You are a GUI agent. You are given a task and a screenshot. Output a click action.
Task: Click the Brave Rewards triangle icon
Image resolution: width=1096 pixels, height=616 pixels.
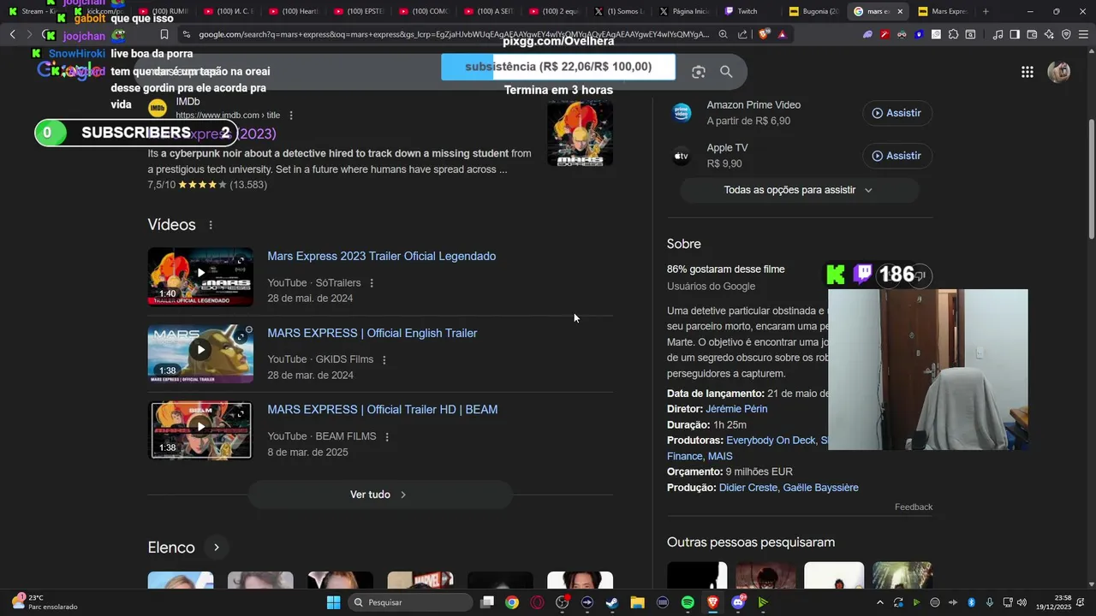tap(782, 34)
